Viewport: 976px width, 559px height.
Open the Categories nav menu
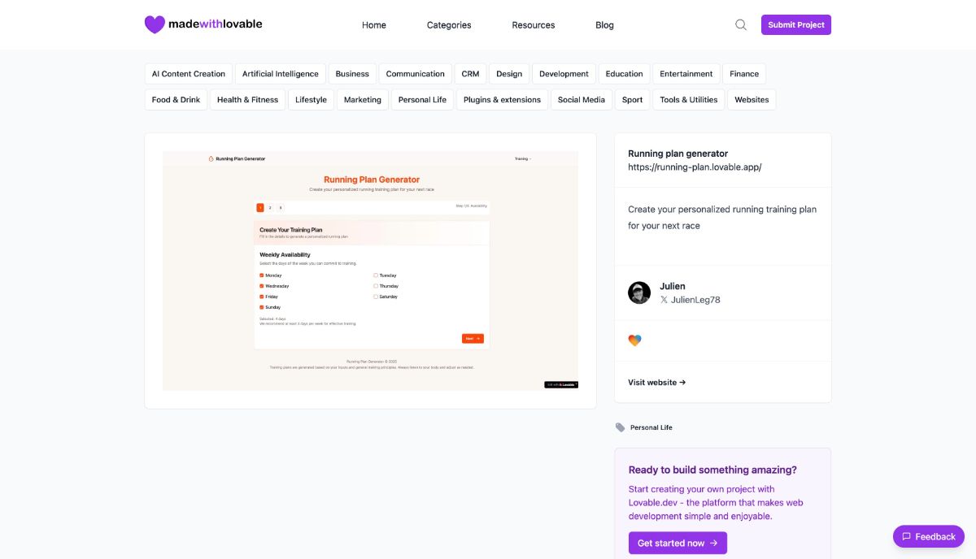pyautogui.click(x=449, y=25)
